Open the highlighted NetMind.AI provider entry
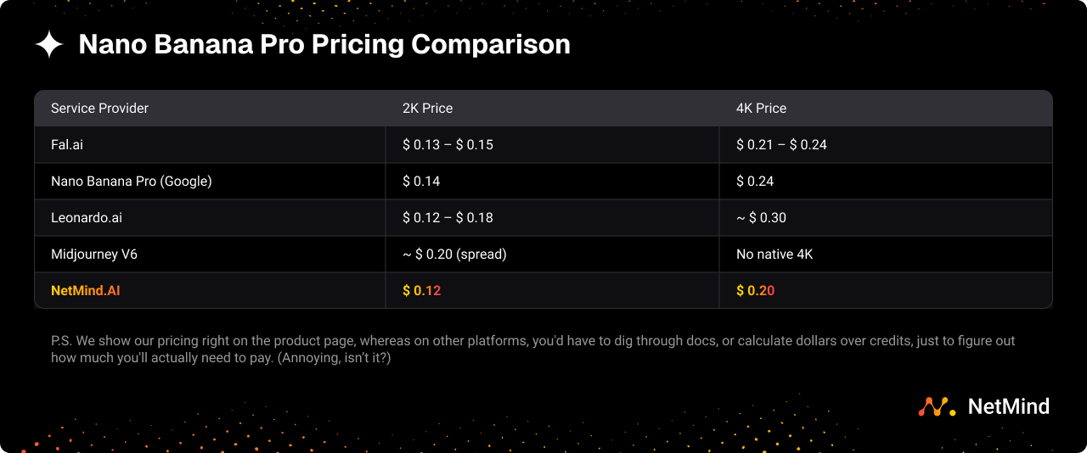 coord(85,291)
